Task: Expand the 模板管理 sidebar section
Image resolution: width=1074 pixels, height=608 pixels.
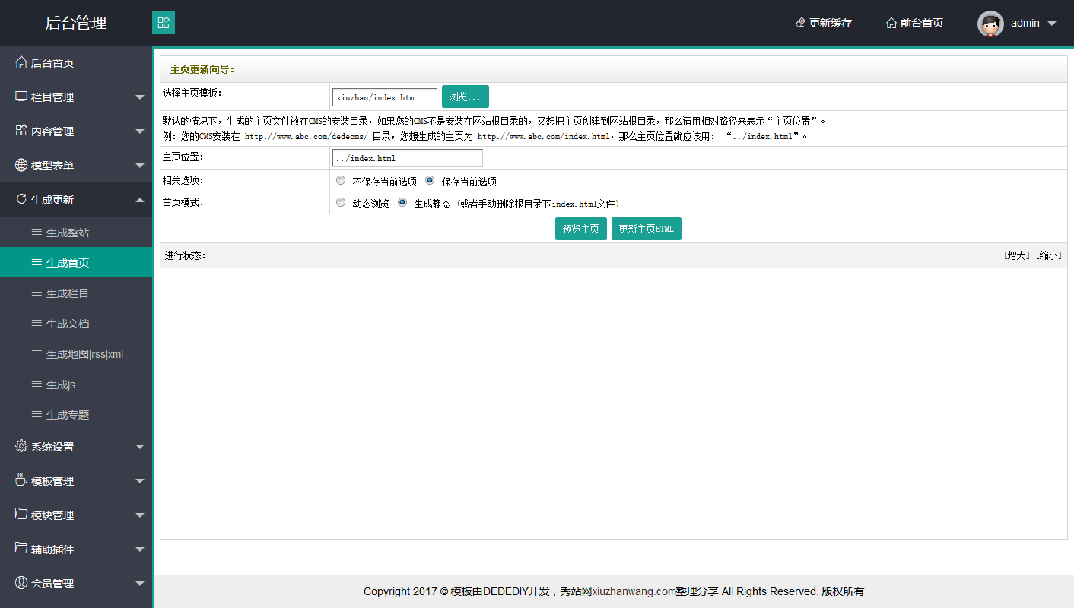Action: point(139,481)
